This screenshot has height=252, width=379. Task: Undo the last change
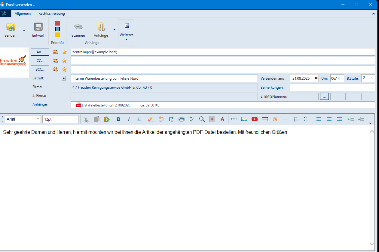(x=161, y=119)
